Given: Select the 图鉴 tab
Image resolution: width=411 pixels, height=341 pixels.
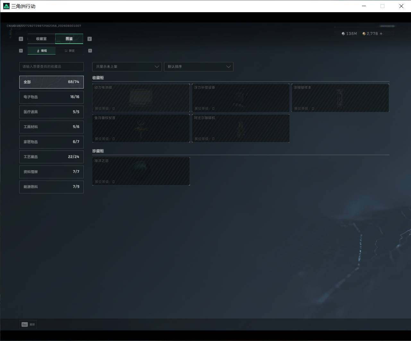Looking at the screenshot, I should [69, 39].
